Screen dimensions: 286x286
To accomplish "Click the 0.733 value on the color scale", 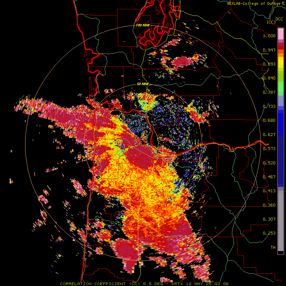I will pyautogui.click(x=269, y=106).
